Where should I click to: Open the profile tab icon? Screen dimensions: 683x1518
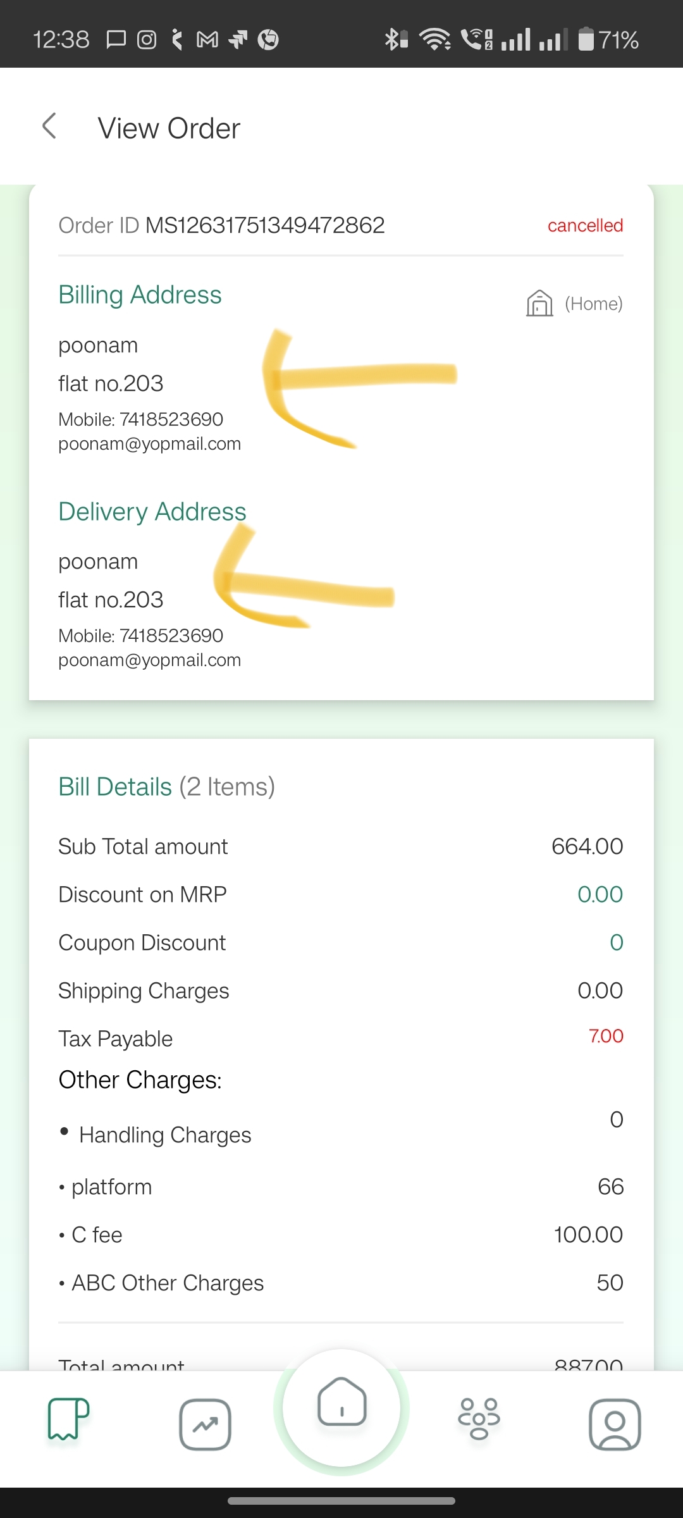[615, 1424]
